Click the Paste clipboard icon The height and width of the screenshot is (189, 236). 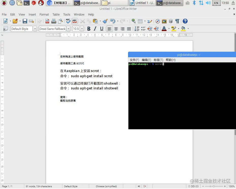[x=95, y=21]
